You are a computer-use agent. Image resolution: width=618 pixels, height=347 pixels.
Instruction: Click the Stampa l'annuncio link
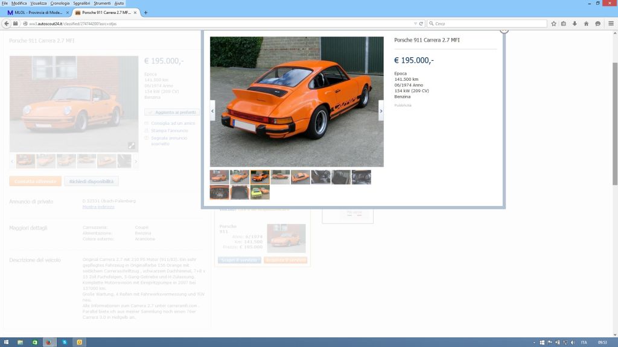(x=170, y=131)
